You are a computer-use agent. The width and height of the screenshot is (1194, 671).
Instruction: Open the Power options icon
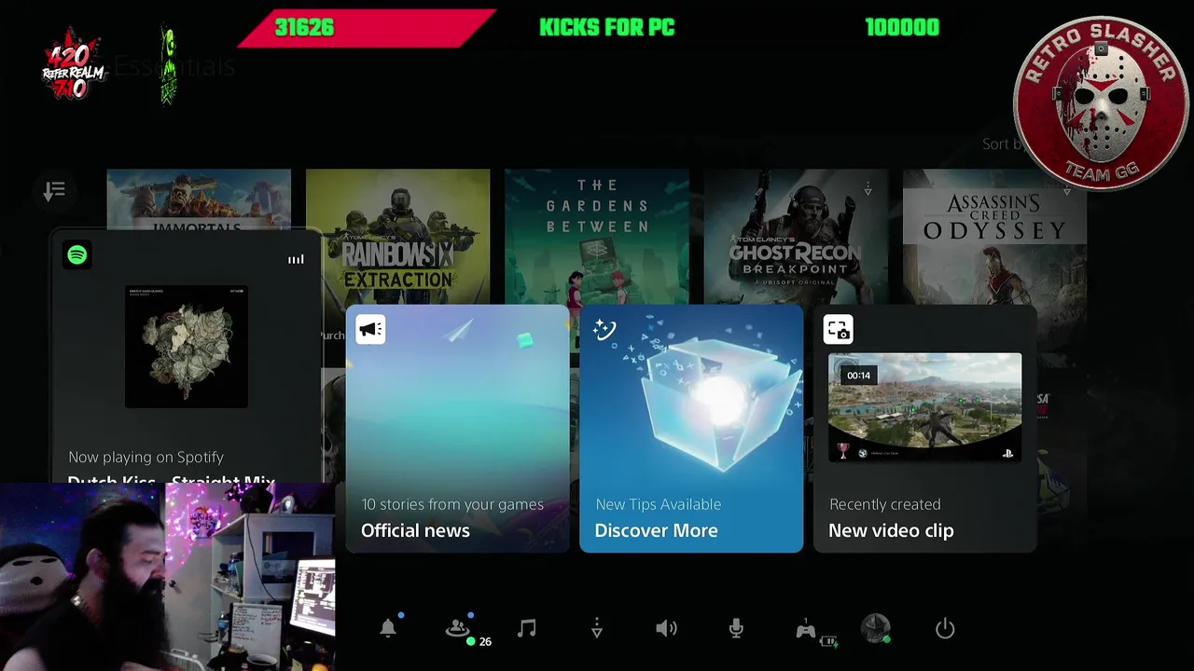tap(945, 629)
